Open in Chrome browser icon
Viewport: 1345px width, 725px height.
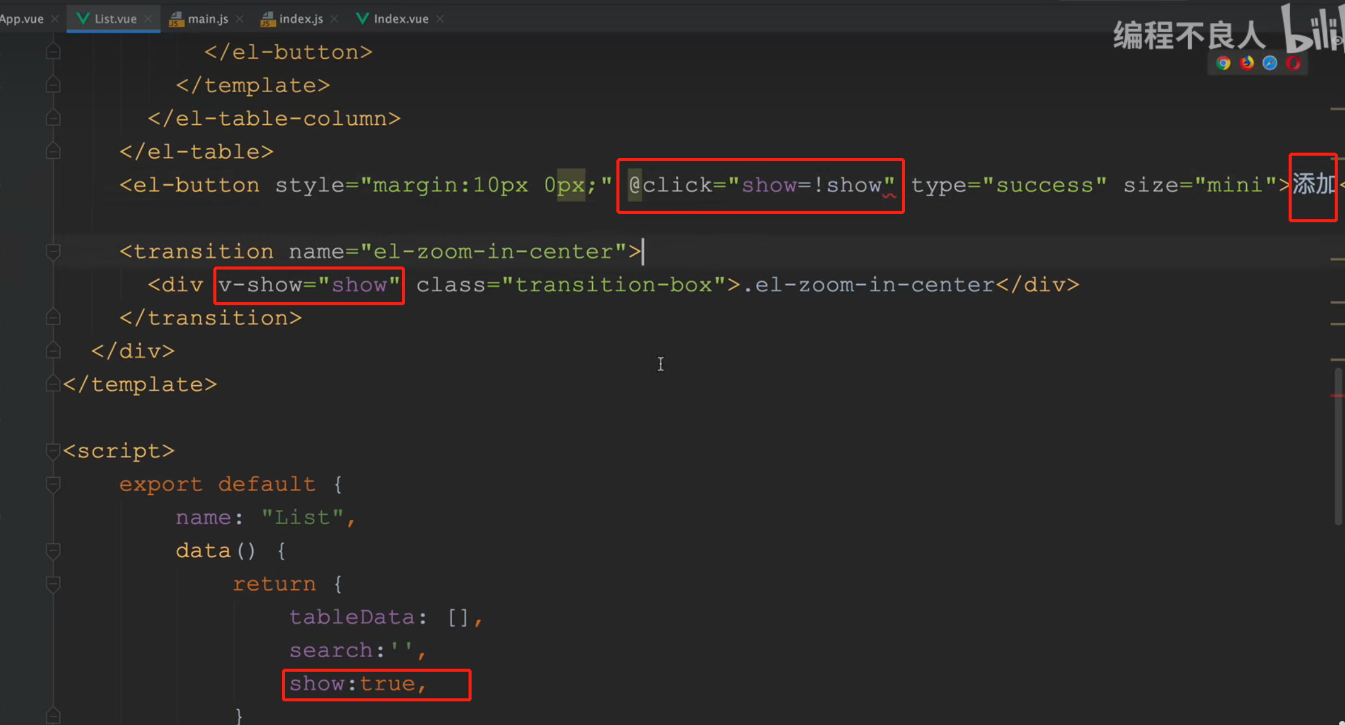pos(1223,64)
